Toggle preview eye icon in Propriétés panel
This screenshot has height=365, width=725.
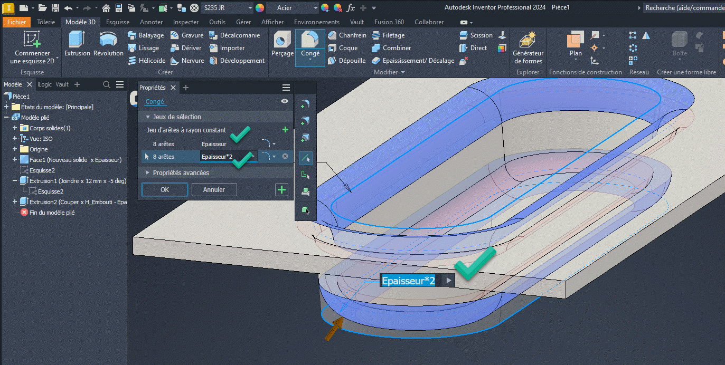click(285, 101)
